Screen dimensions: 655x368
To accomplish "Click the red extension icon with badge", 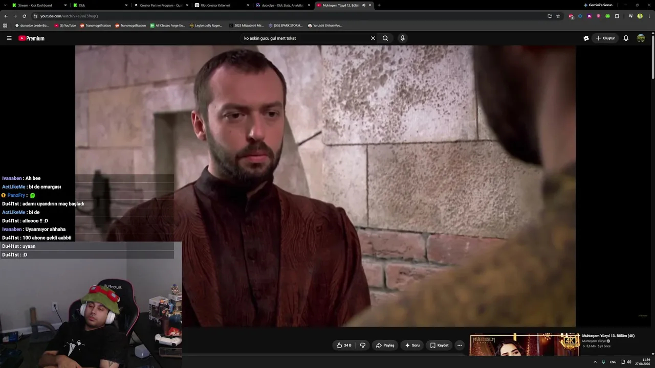I will click(571, 16).
